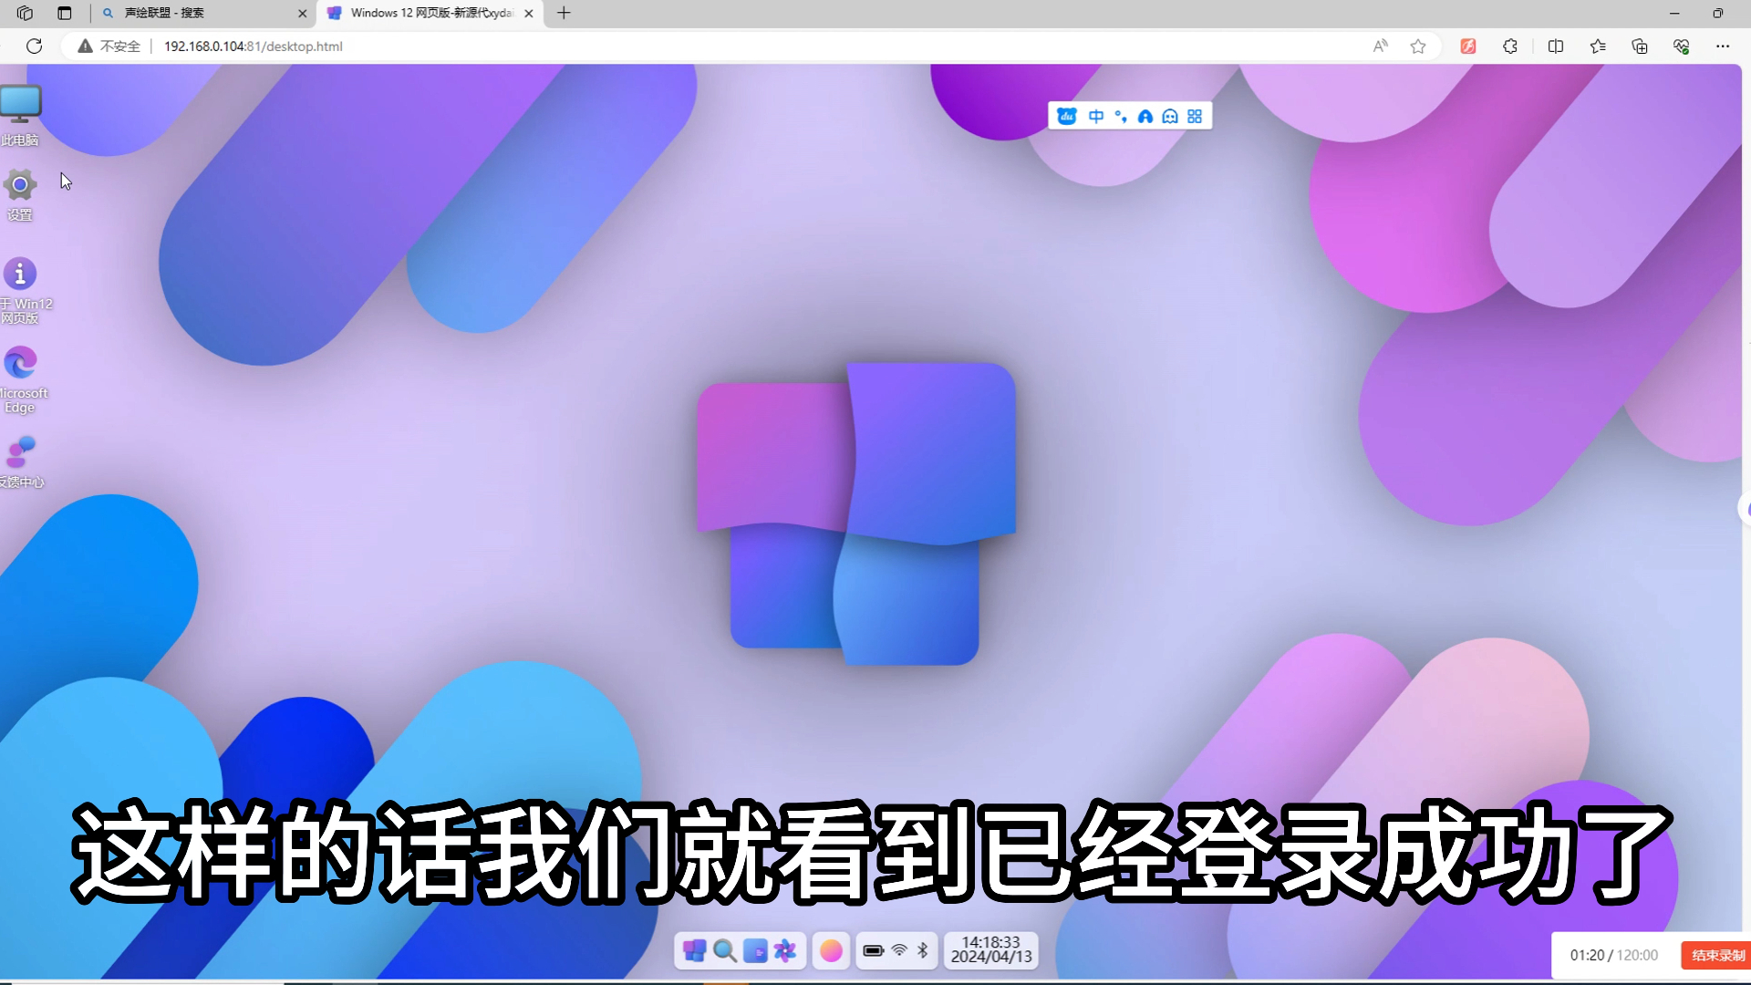
Task: Click the address bar URL 192.168.0.104:81/desktop.html
Action: [x=254, y=46]
